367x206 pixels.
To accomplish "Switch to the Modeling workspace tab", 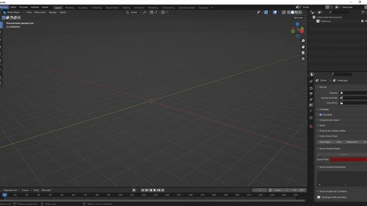I will pyautogui.click(x=70, y=7).
